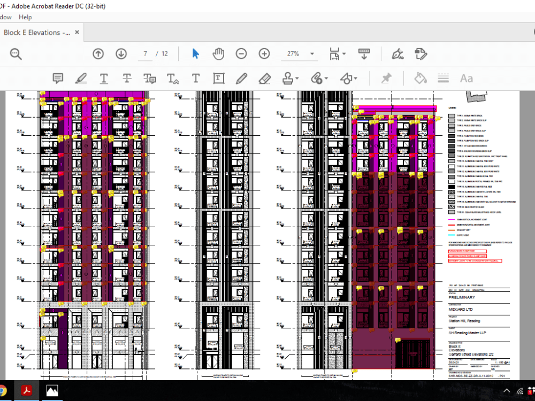Click the Attach File paperclip icon

(x=316, y=79)
